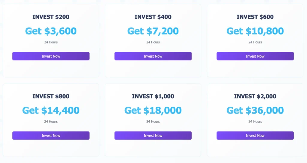The width and height of the screenshot is (307, 163).
Task: Click the INVEST $200 heading
Action: pos(51,17)
